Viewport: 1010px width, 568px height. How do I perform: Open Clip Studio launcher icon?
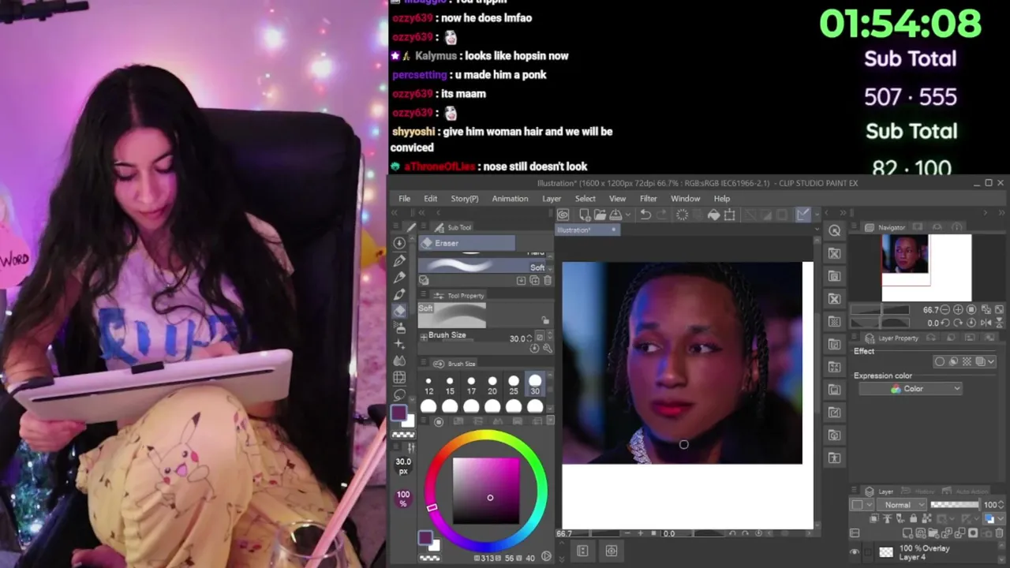pyautogui.click(x=563, y=215)
